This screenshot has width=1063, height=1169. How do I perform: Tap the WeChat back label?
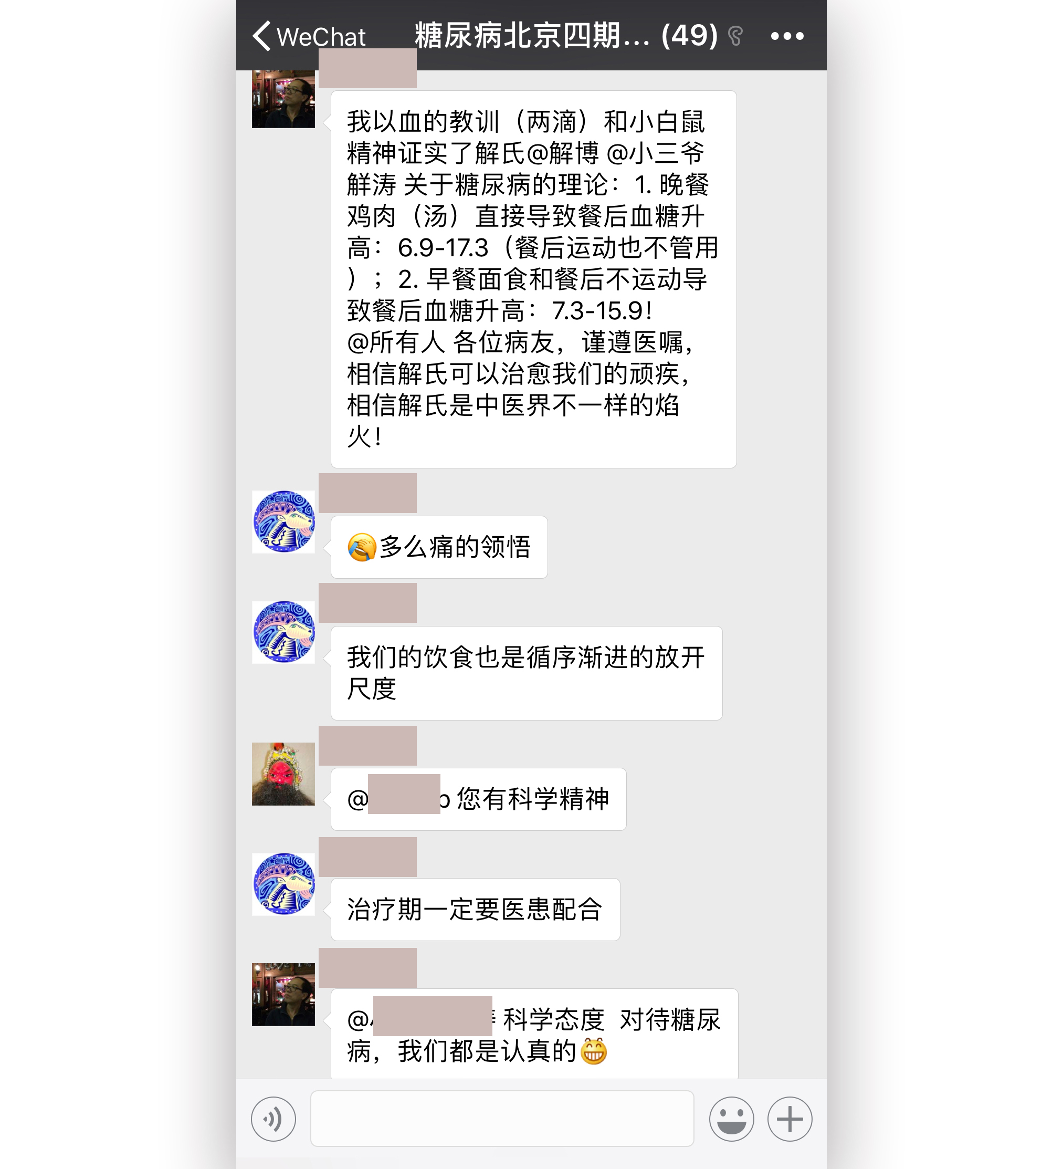(x=321, y=37)
